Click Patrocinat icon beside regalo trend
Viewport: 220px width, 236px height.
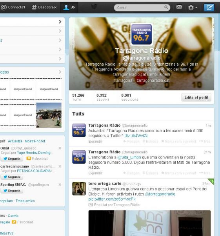(14, 222)
